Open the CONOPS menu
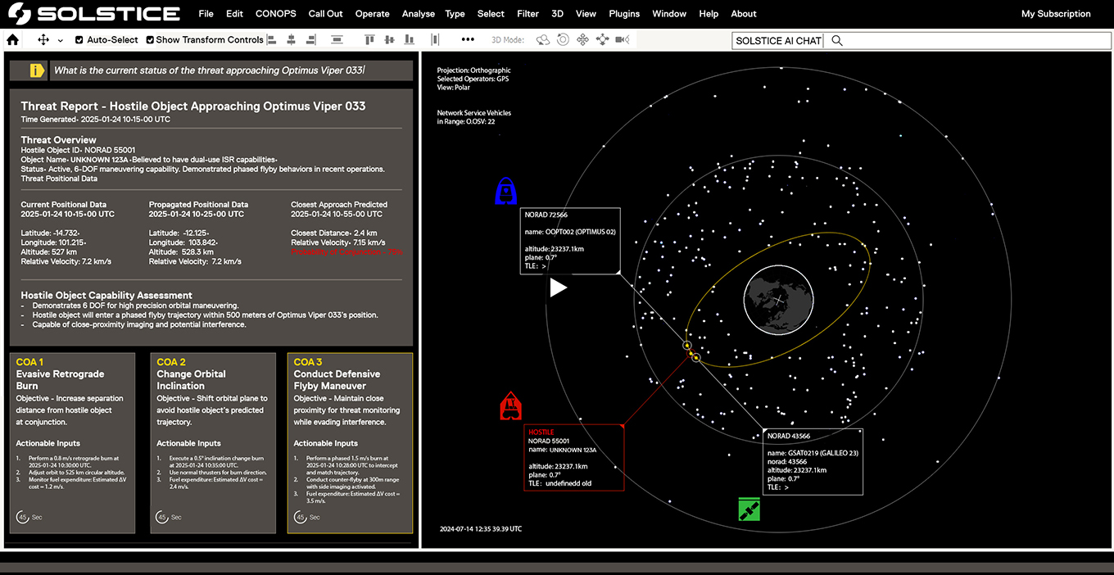The image size is (1114, 575). click(x=276, y=14)
